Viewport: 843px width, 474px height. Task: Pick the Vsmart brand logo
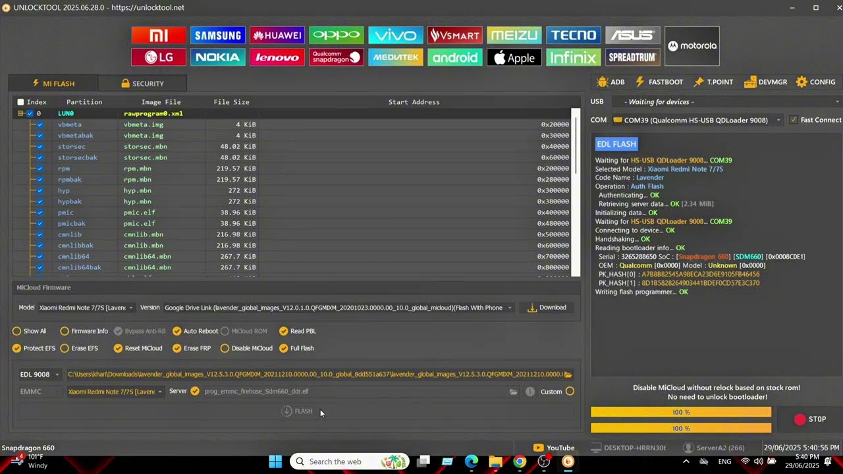[x=455, y=36]
